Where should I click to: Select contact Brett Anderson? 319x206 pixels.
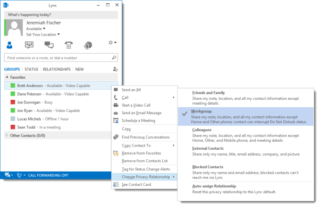click(x=61, y=85)
